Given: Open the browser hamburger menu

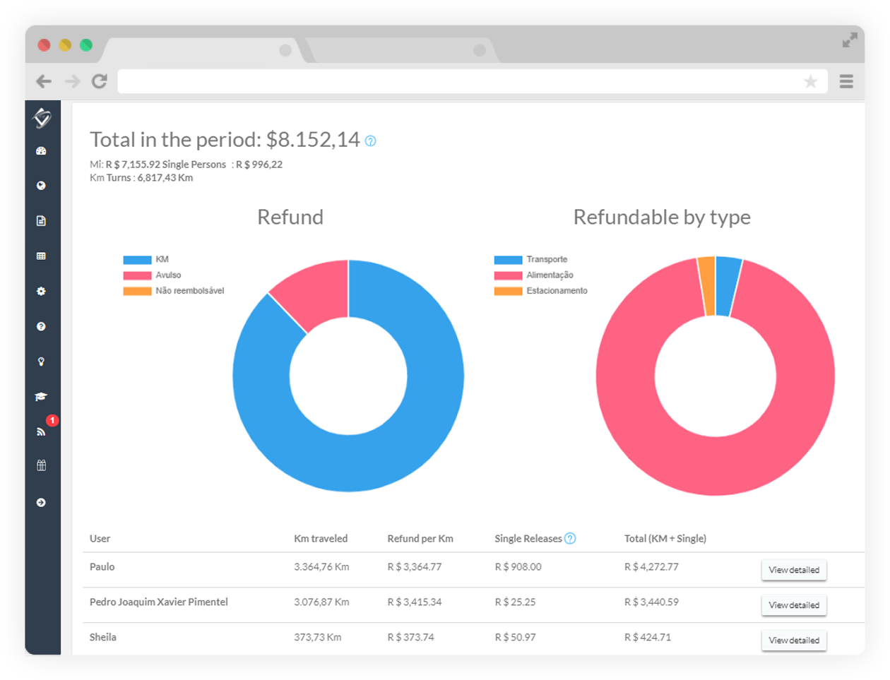Looking at the screenshot, I should pyautogui.click(x=846, y=81).
